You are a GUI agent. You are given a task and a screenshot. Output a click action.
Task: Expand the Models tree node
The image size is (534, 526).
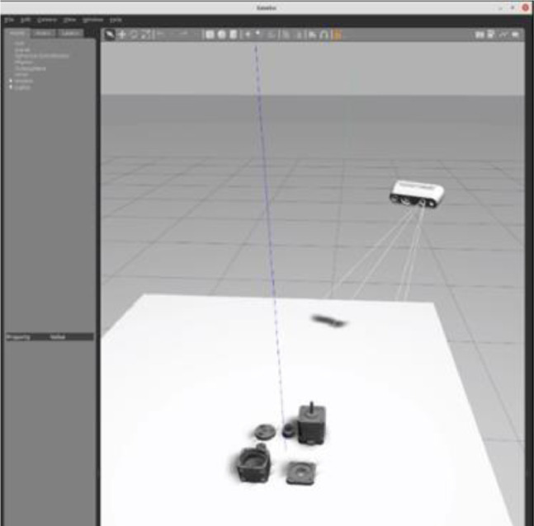pyautogui.click(x=11, y=81)
